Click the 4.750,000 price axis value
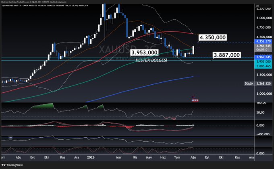The width and height of the screenshot is (274, 169). 264,27
